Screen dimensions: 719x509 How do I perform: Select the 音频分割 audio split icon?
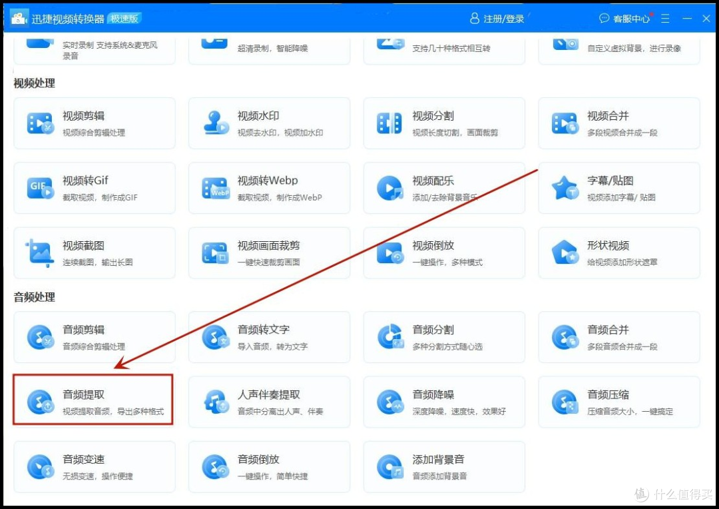(390, 336)
